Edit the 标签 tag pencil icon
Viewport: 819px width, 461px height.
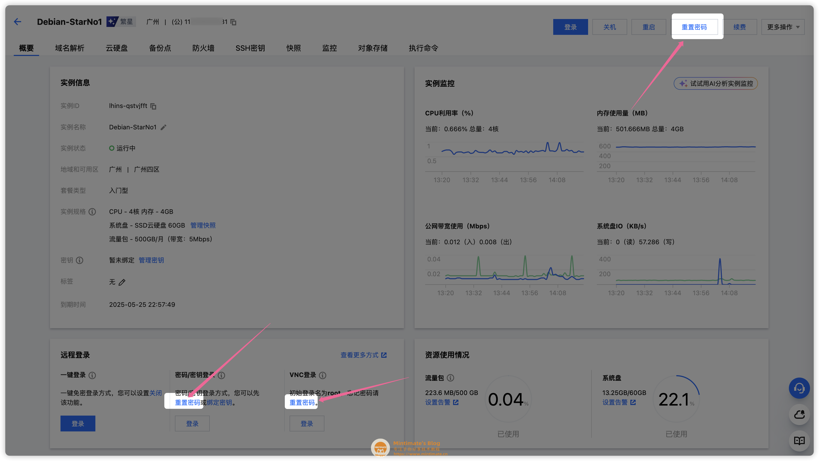coord(122,282)
